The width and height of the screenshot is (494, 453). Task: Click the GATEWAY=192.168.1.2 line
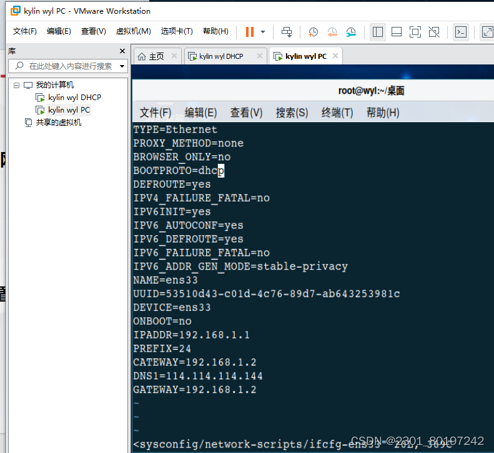[x=195, y=390]
